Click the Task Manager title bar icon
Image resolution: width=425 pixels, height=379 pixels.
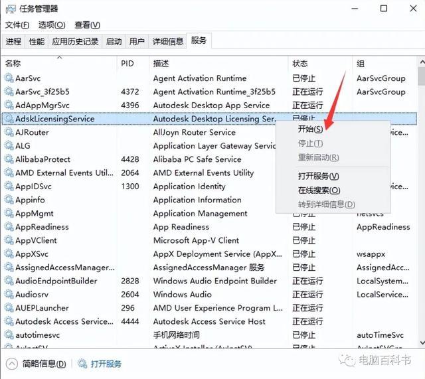coord(11,9)
